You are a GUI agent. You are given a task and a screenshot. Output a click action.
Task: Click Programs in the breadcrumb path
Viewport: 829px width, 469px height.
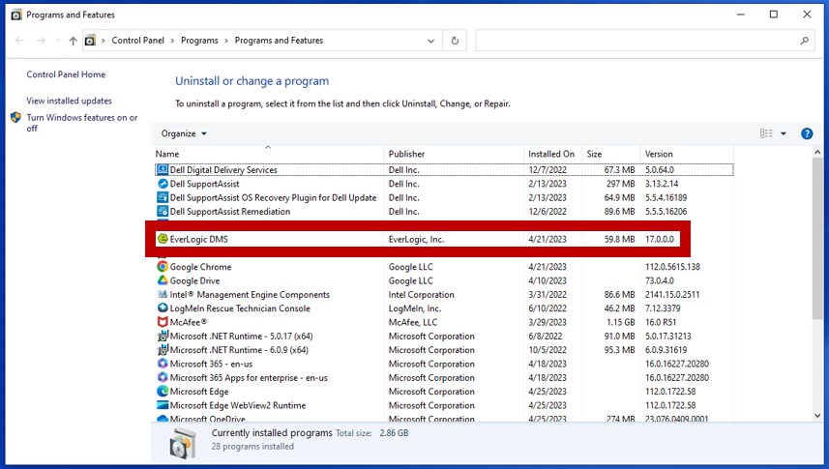tap(199, 41)
